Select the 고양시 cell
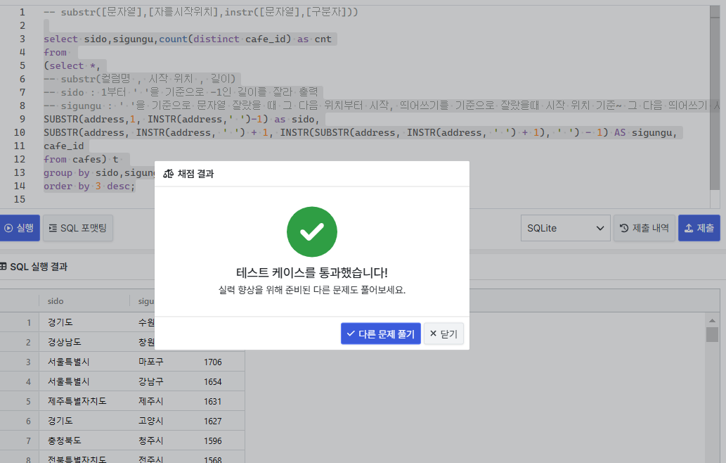 pyautogui.click(x=151, y=421)
